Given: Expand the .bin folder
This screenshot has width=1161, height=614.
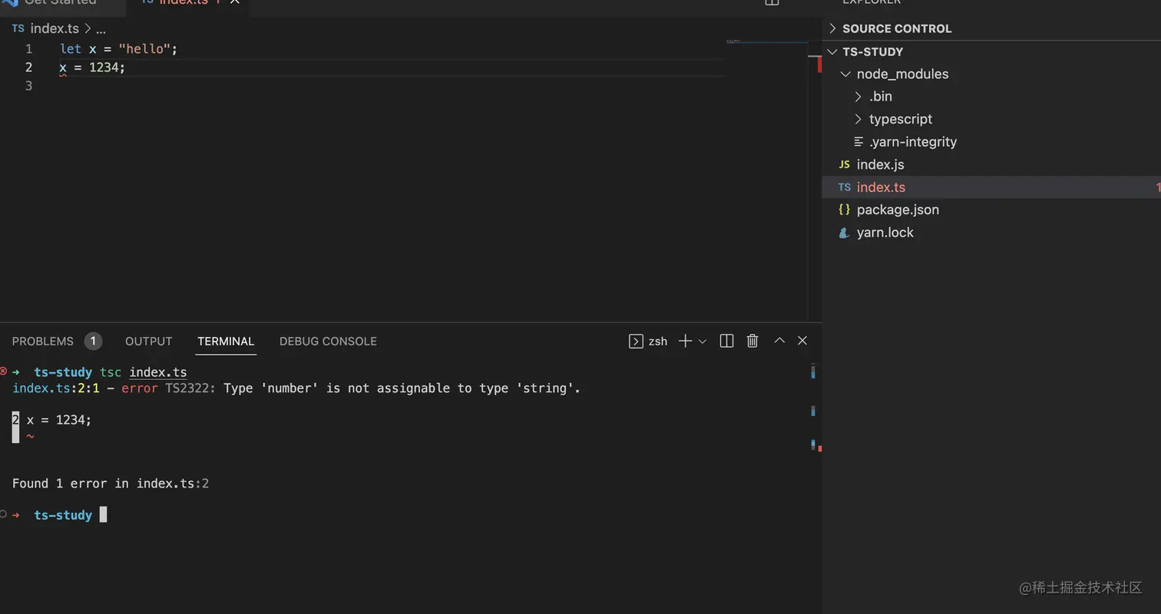Looking at the screenshot, I should click(858, 97).
